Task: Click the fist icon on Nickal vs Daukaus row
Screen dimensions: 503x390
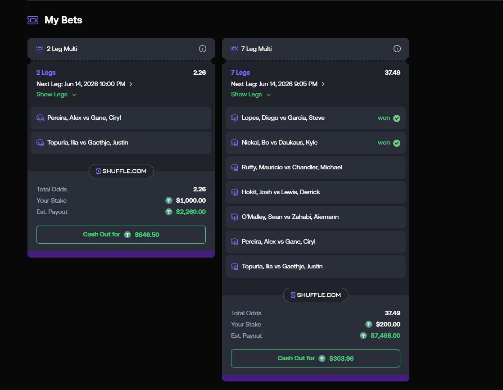Action: [x=235, y=142]
